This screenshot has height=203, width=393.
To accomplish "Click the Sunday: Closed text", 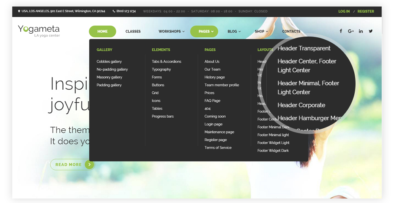I will coord(253,11).
